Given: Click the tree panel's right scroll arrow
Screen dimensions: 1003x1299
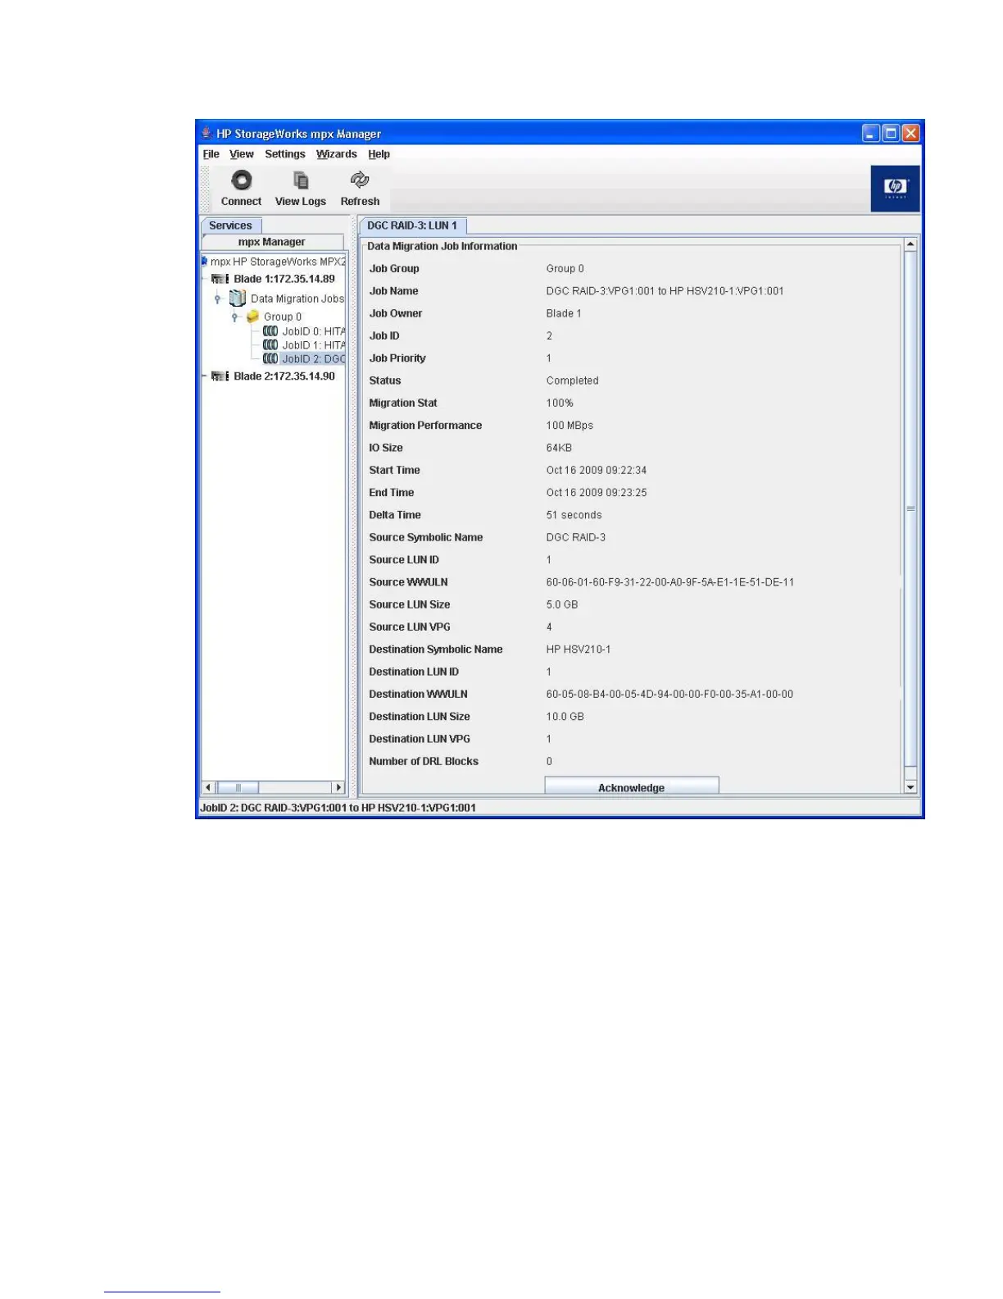Looking at the screenshot, I should pyautogui.click(x=338, y=787).
